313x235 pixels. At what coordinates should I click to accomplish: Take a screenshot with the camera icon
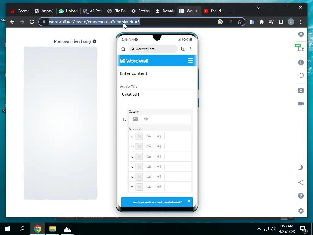click(x=301, y=90)
